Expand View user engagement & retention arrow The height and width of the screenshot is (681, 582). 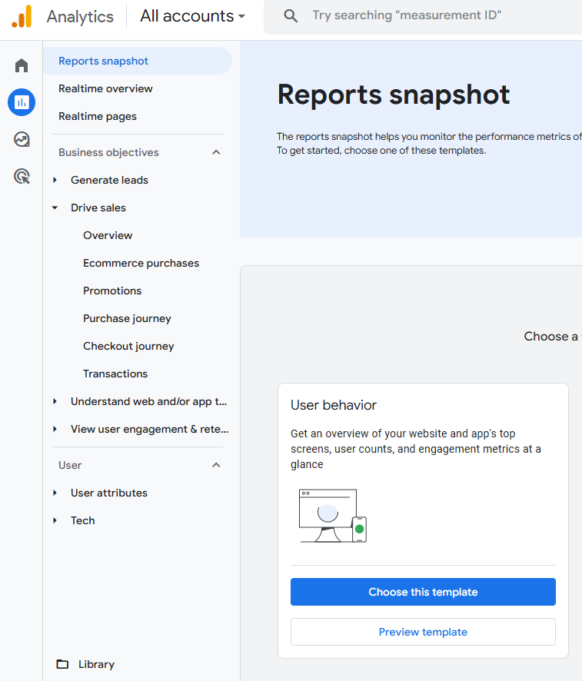[55, 429]
